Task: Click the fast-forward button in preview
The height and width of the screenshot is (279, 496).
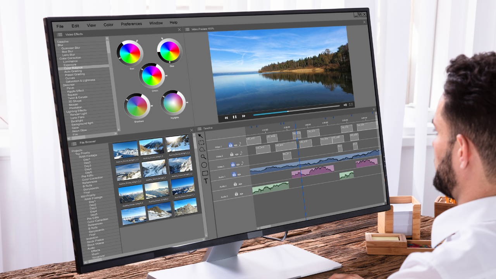Action: pos(244,116)
